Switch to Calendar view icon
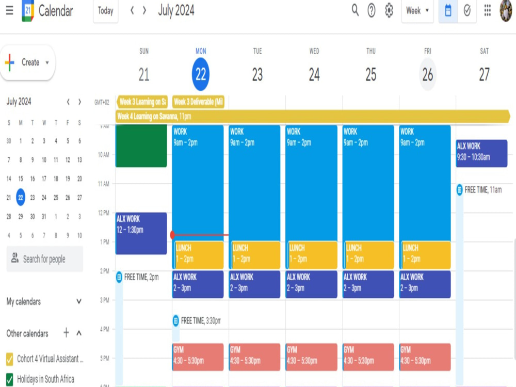 coord(448,11)
